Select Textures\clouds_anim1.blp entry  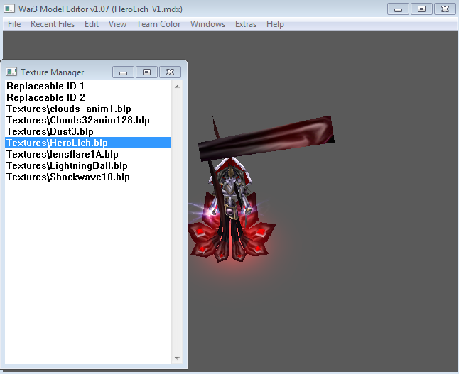(88, 109)
